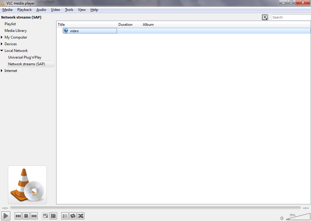Select the 'video' stream row
The width and height of the screenshot is (311, 221).
(x=186, y=31)
